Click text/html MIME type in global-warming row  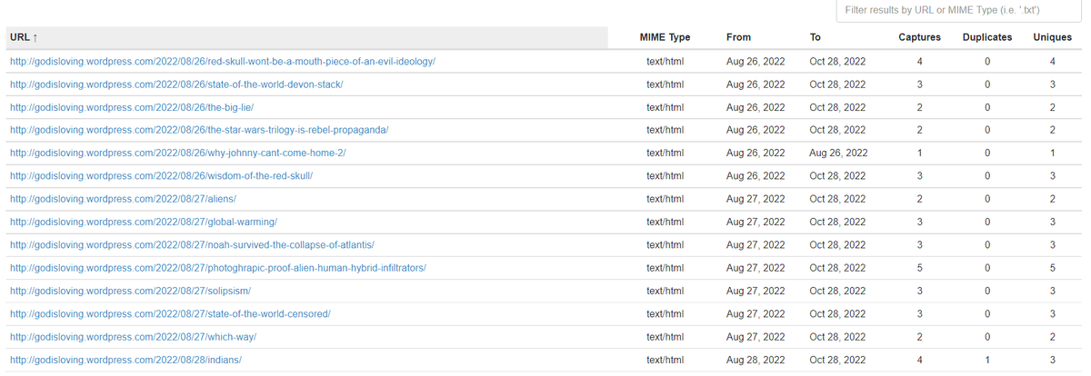point(666,222)
